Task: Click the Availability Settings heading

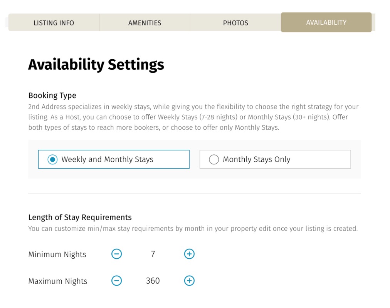Action: click(x=96, y=65)
